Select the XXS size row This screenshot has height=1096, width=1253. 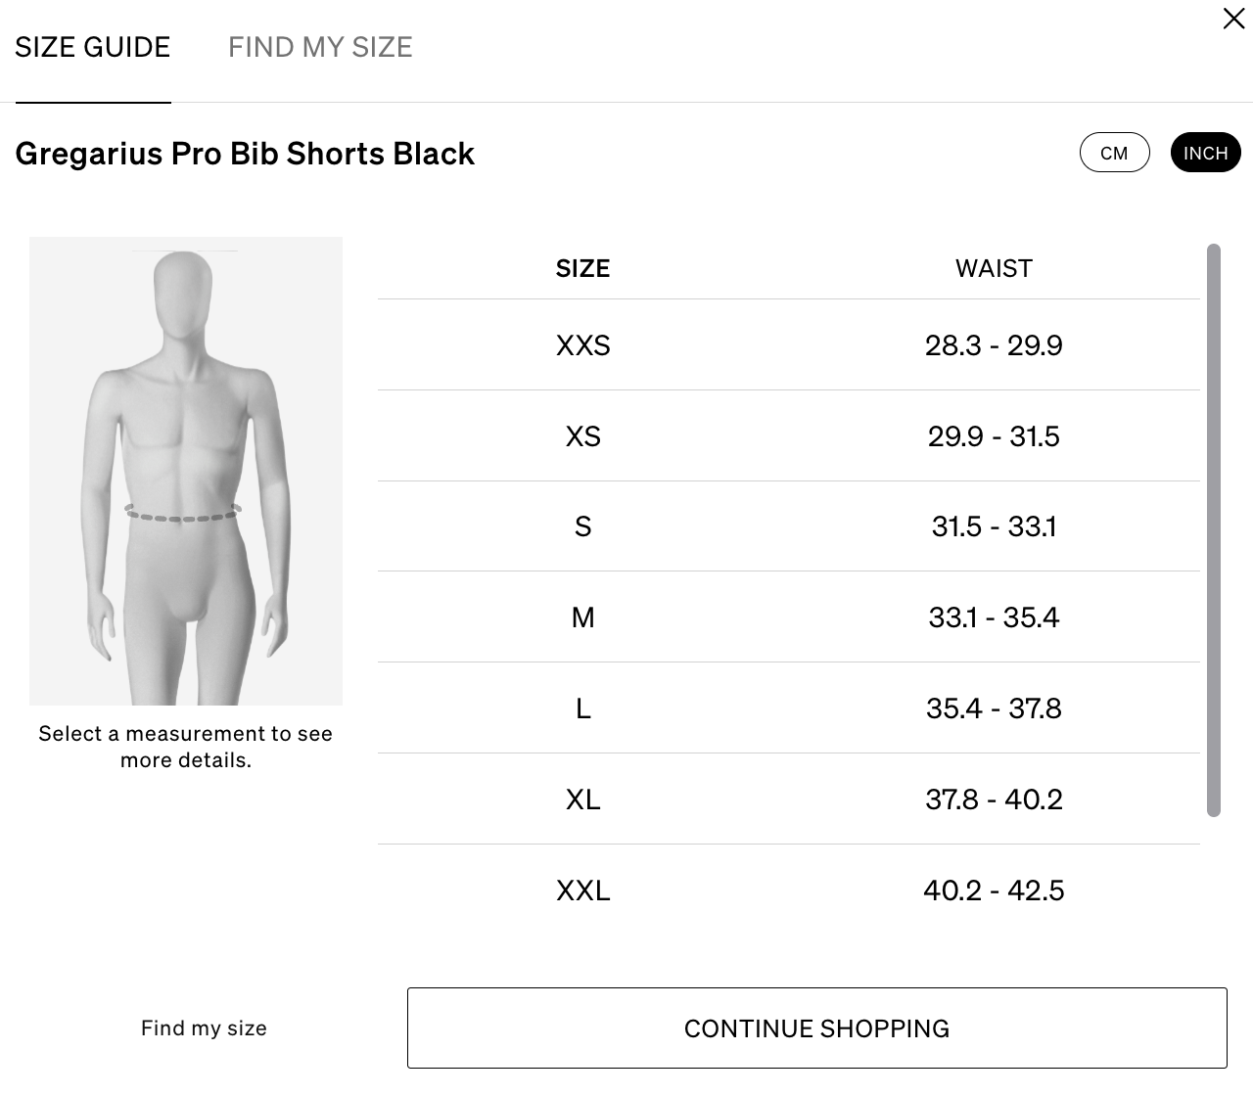789,344
